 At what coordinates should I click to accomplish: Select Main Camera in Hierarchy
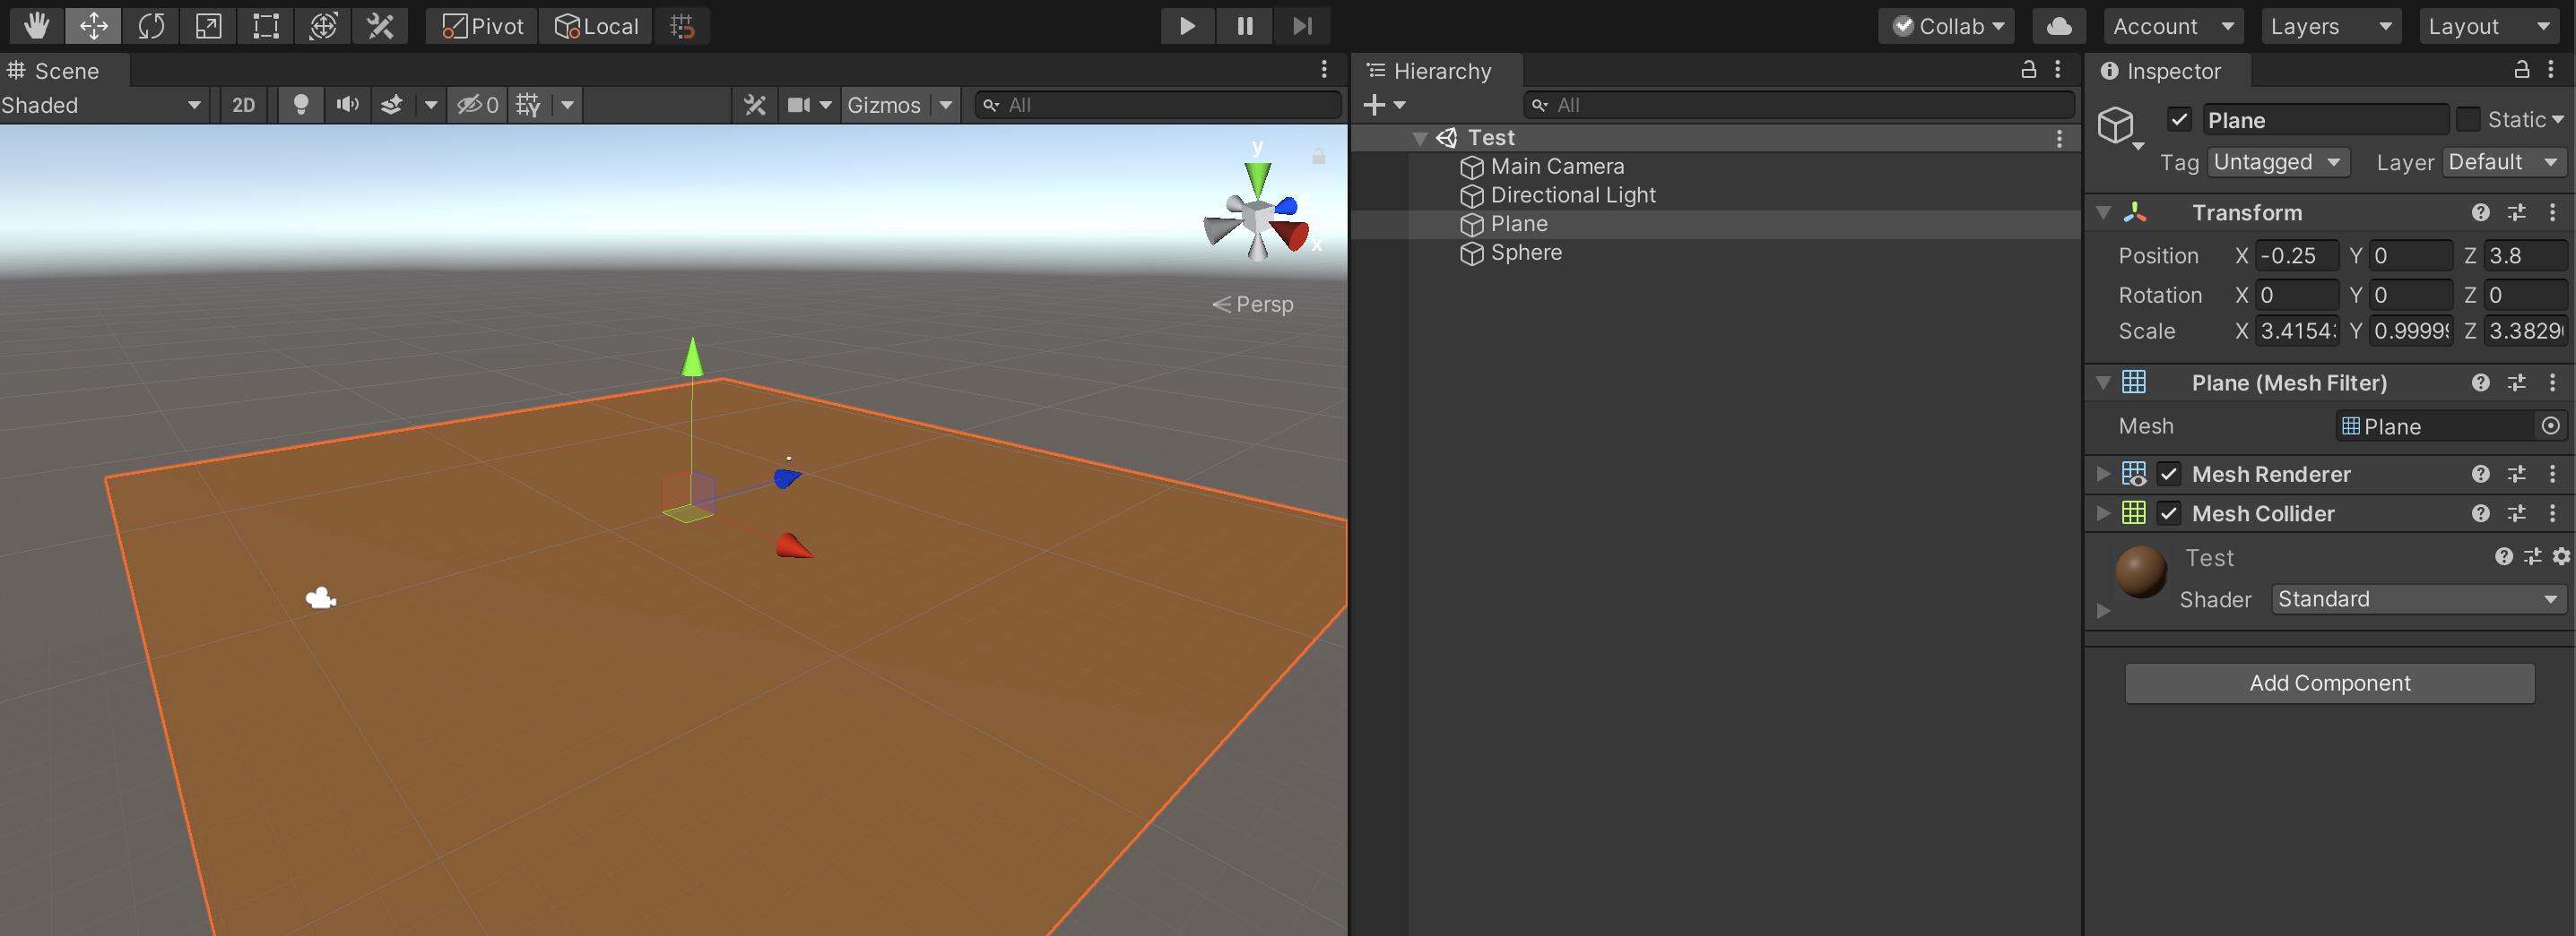tap(1557, 167)
